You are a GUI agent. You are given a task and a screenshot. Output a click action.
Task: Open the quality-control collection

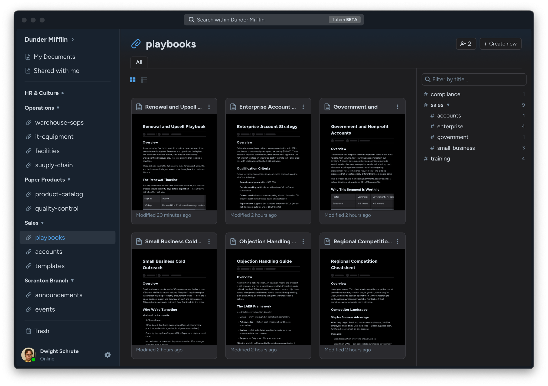[57, 208]
